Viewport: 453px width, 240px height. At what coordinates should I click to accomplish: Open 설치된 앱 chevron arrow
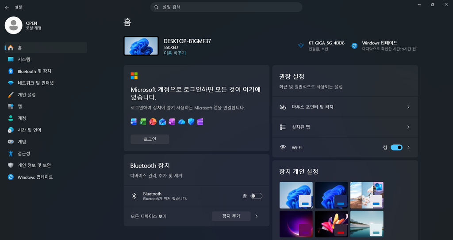pyautogui.click(x=408, y=127)
